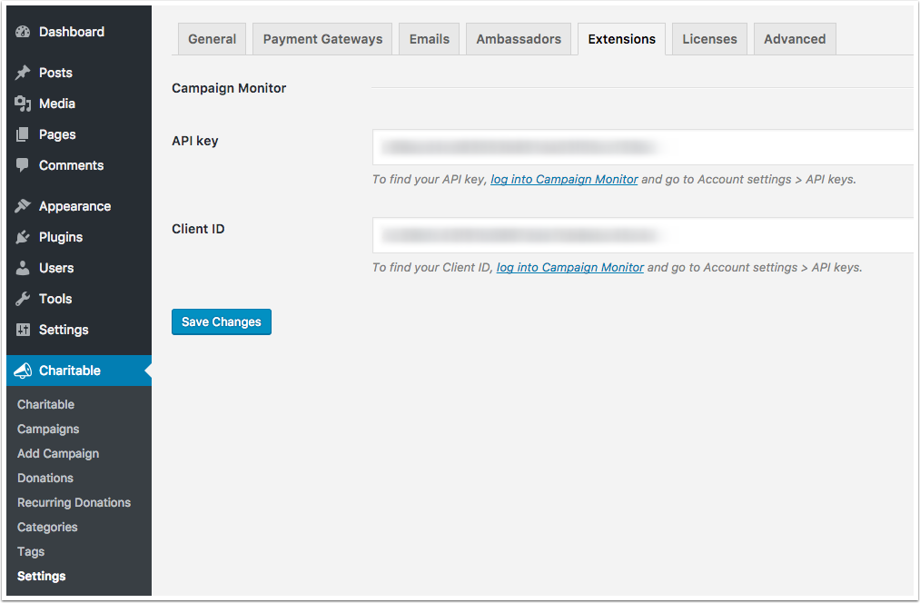Viewport: 920px width, 603px height.
Task: Click the Comments speech bubble icon
Action: pos(23,165)
